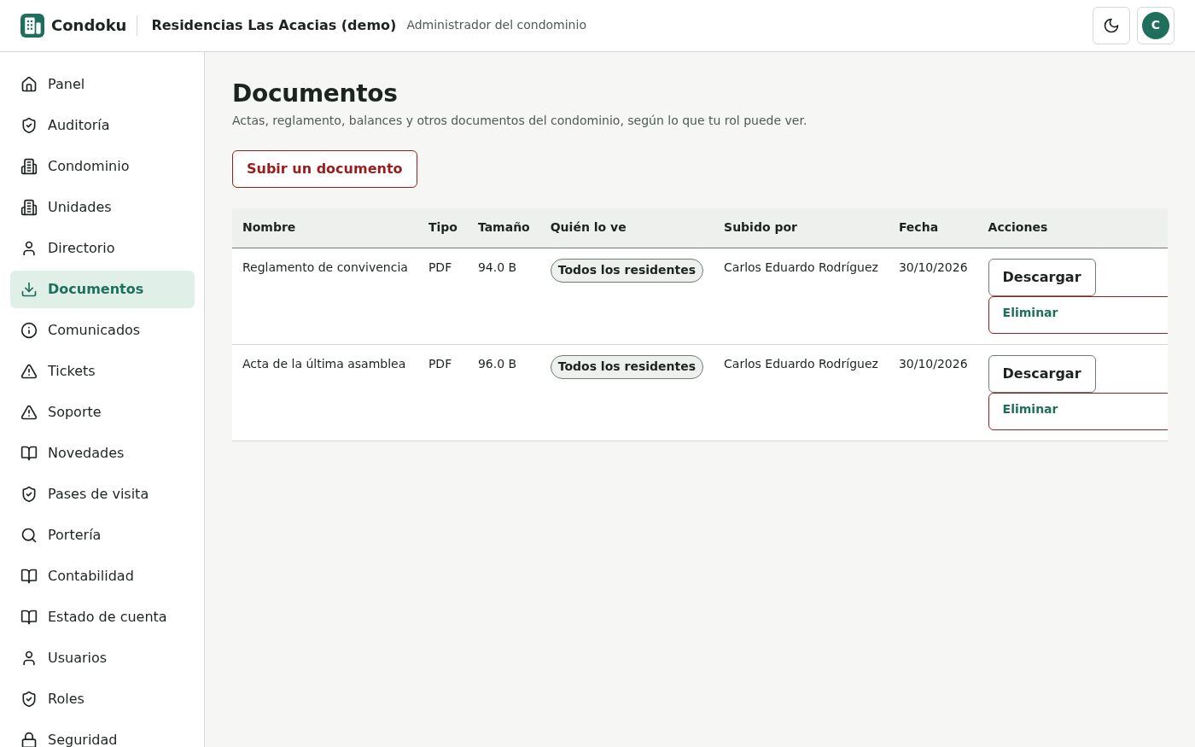The width and height of the screenshot is (1195, 747).
Task: Click the Comunicados info icon
Action: tap(29, 330)
